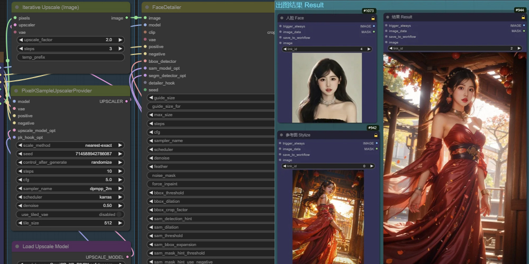The width and height of the screenshot is (529, 264).
Task: Click the pixels input socket on Iterative Upscale
Action: pyautogui.click(x=15, y=18)
